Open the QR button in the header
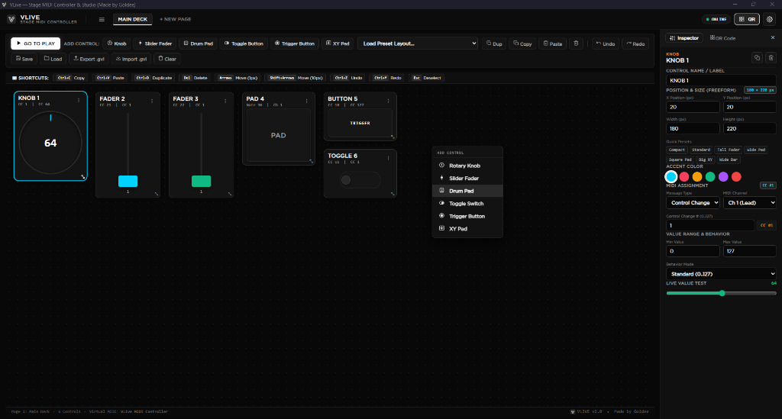Viewport: 782px width, 419px height. (747, 19)
